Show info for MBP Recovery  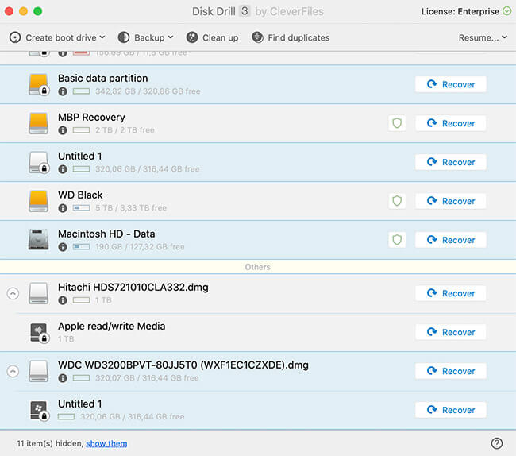click(x=63, y=130)
